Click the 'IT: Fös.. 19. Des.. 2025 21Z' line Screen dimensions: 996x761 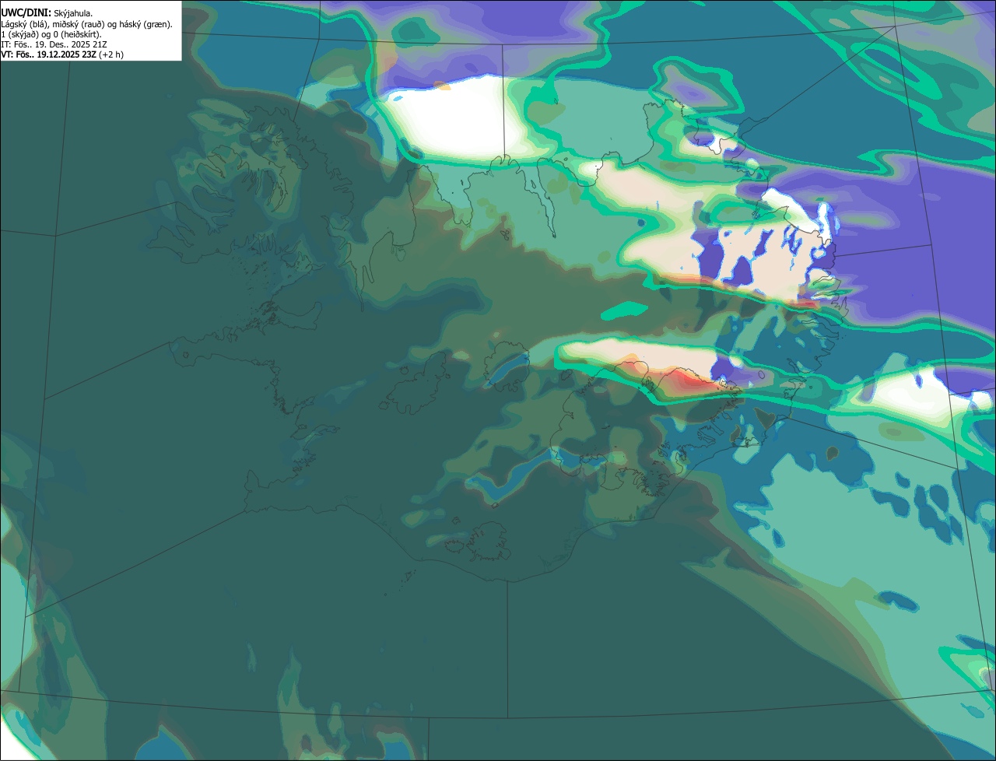pos(54,44)
